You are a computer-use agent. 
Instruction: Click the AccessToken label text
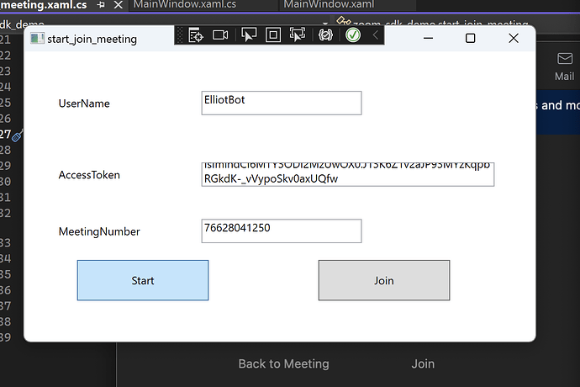[89, 175]
